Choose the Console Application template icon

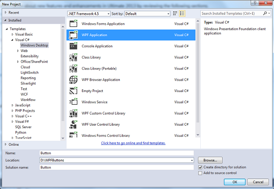[73, 46]
